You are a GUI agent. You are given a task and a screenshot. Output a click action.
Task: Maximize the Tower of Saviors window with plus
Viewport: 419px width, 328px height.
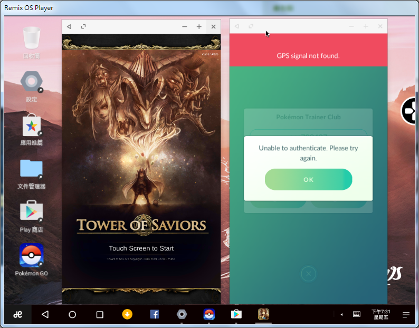click(199, 27)
